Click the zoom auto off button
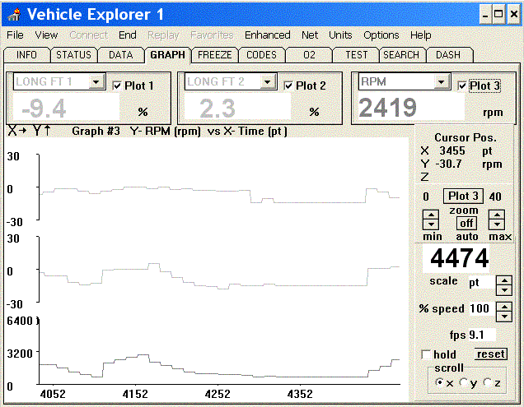The width and height of the screenshot is (524, 407). (x=466, y=223)
